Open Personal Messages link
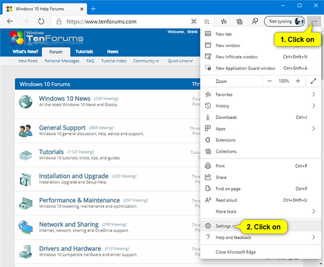This screenshot has width=324, height=267. [62, 61]
